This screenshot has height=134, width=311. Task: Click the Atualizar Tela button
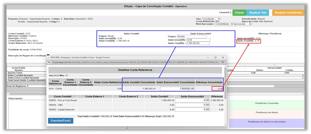point(257,13)
